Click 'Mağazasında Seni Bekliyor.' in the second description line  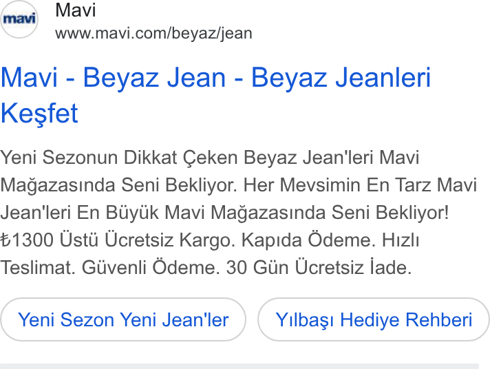point(118,185)
